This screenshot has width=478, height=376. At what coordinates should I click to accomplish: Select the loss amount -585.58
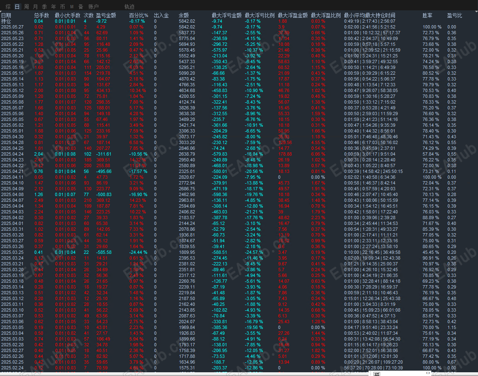point(104,253)
